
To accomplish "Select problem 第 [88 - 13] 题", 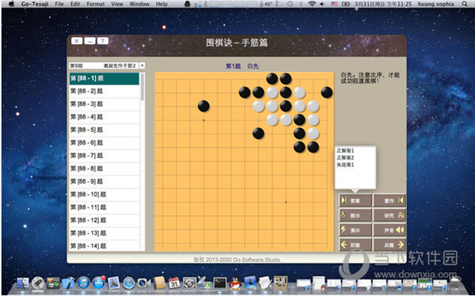I will click(104, 234).
